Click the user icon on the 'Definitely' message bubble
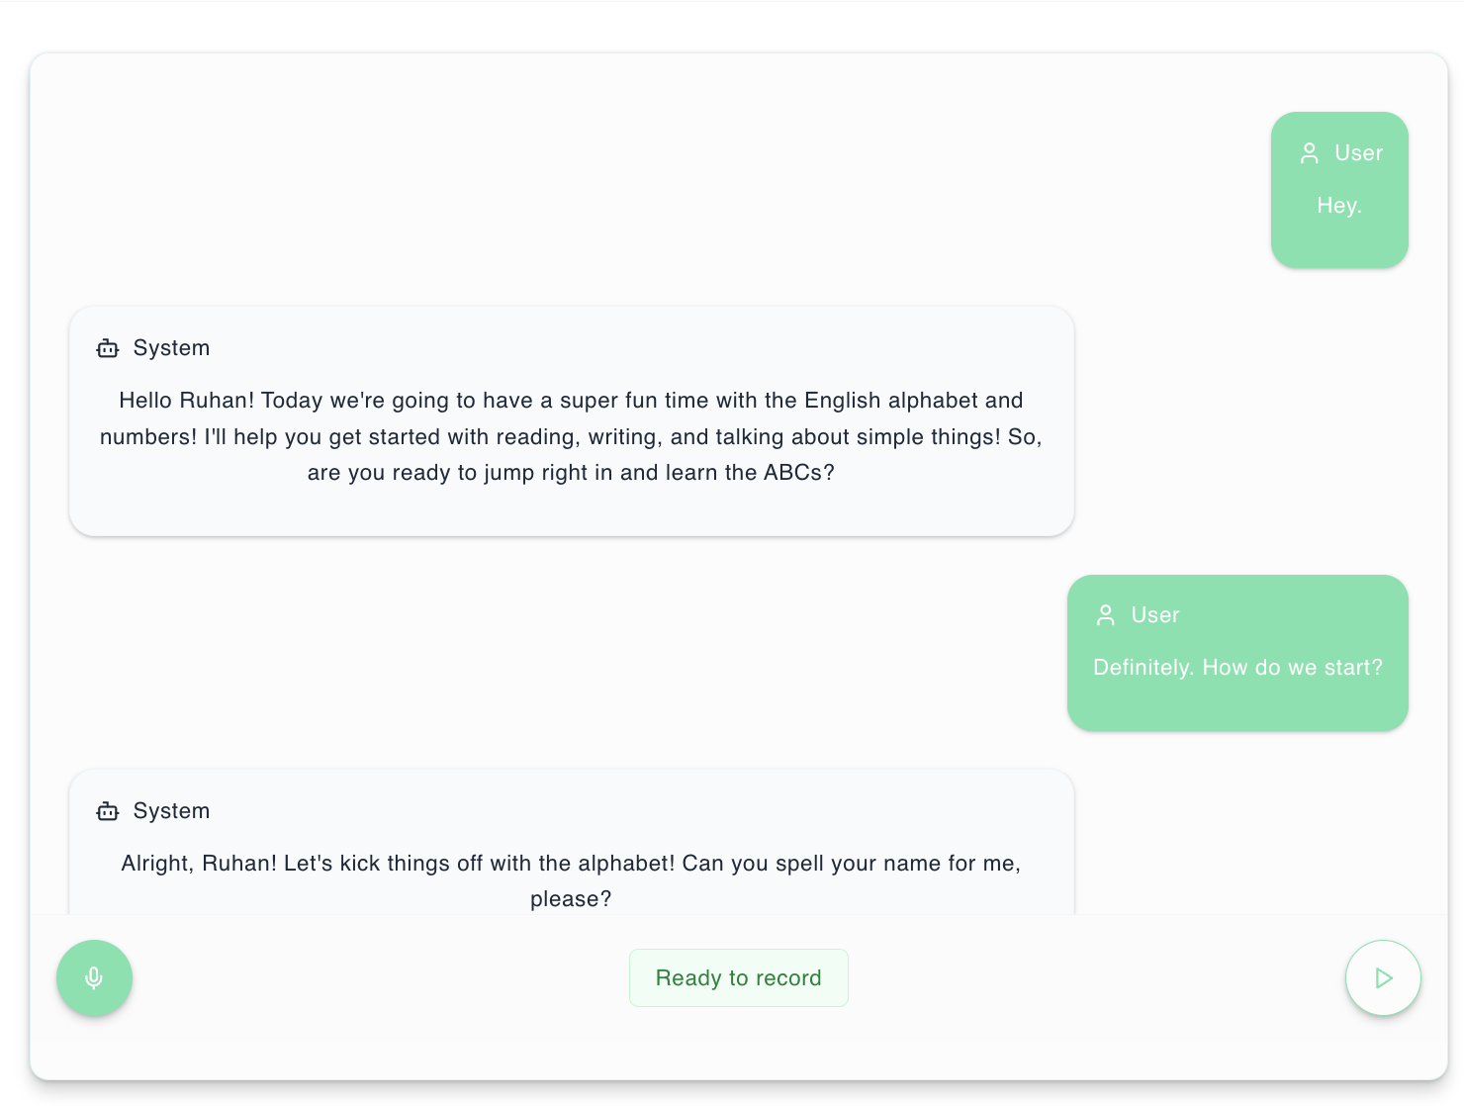Image resolution: width=1464 pixels, height=1106 pixels. click(1105, 614)
